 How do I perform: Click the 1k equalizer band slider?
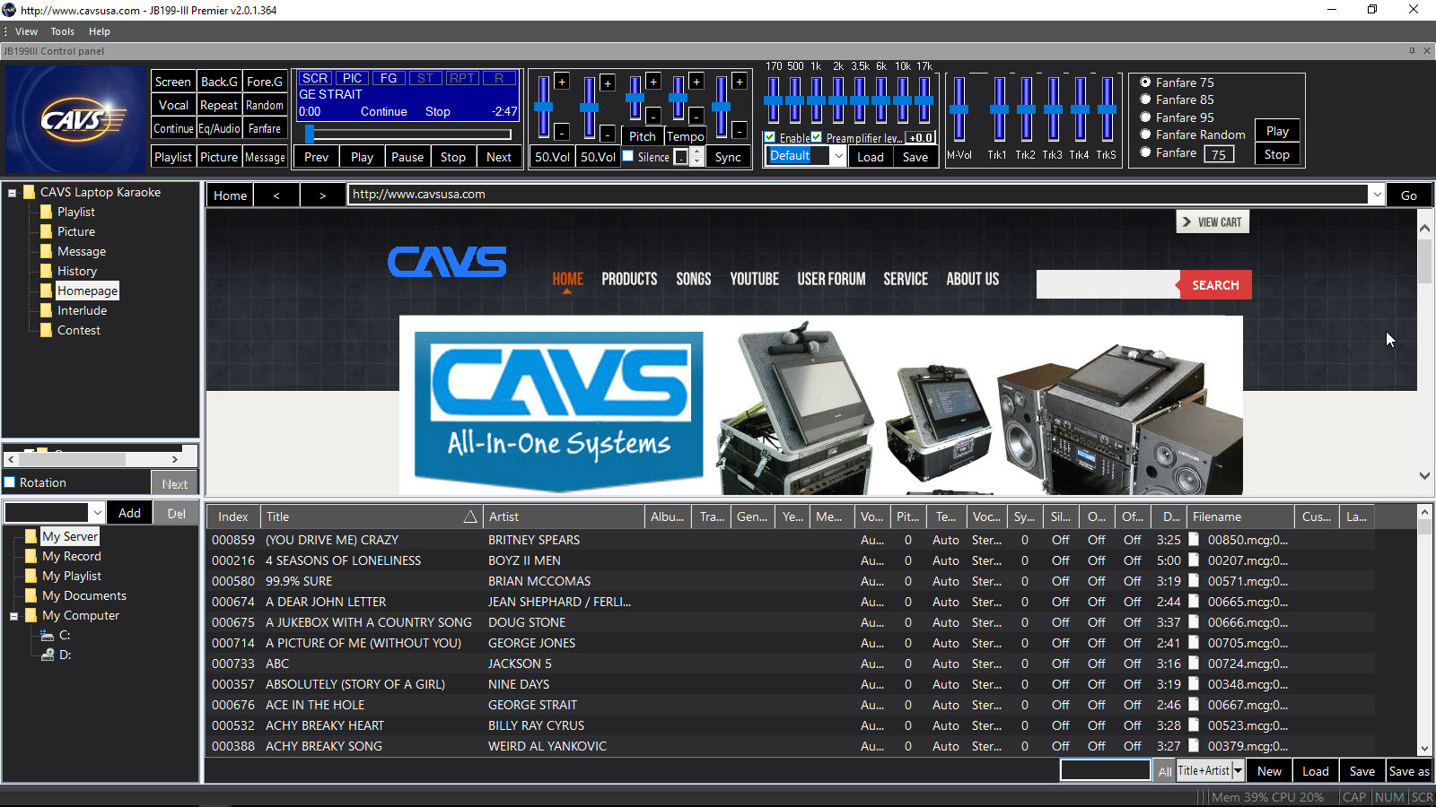coord(816,100)
